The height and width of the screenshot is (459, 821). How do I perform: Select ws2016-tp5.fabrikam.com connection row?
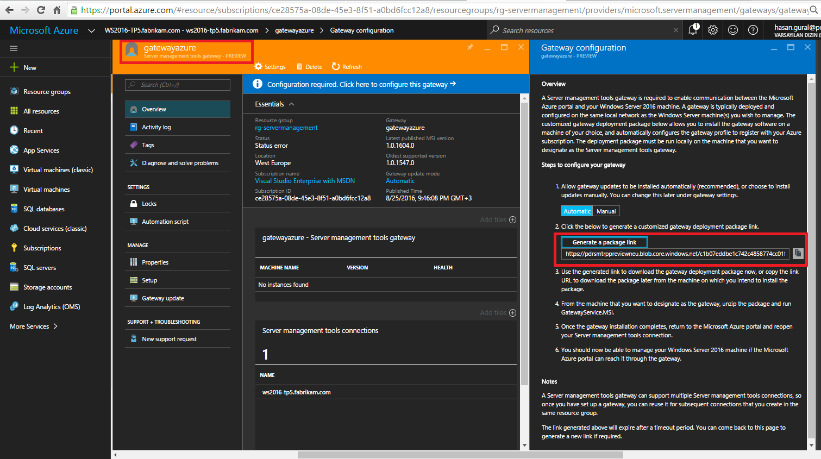(386, 392)
